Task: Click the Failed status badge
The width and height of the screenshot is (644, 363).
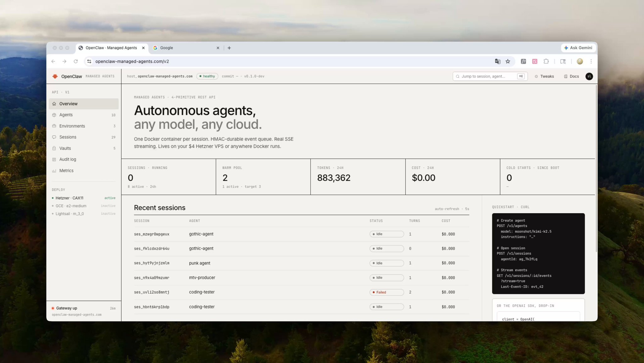Action: [386, 292]
